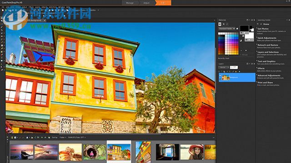
Task: Open Print and Share topic
Action: coord(265,82)
